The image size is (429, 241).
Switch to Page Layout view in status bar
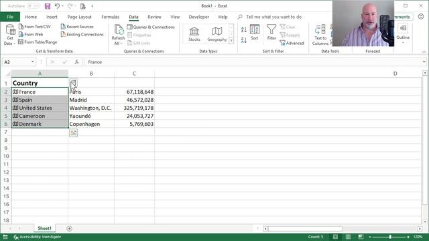(x=348, y=236)
